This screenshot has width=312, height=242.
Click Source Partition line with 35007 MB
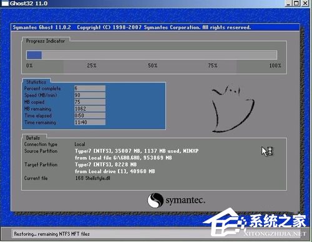(137, 151)
